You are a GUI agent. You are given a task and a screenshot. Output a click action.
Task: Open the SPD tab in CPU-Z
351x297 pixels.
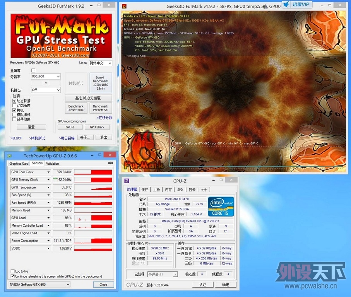(180, 189)
